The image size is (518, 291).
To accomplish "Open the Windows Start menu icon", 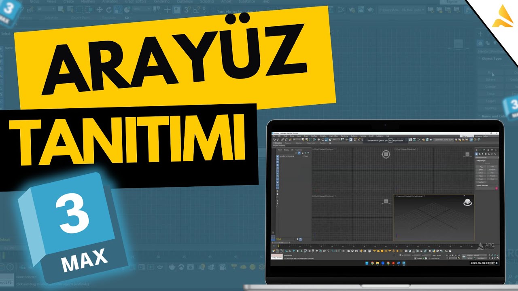I will pyautogui.click(x=367, y=264).
